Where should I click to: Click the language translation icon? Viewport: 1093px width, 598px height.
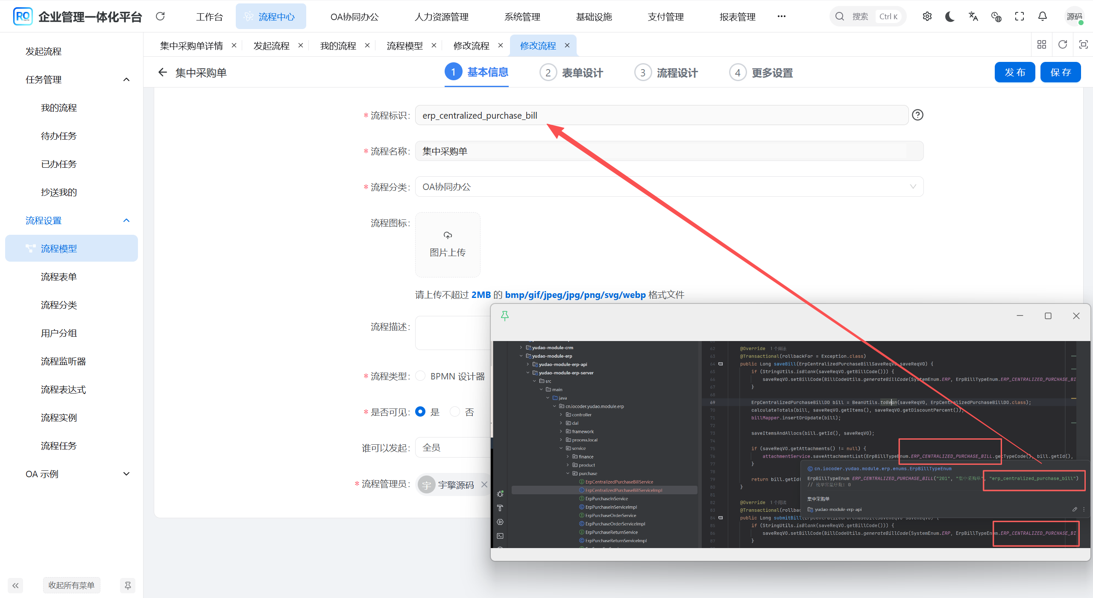coord(973,17)
